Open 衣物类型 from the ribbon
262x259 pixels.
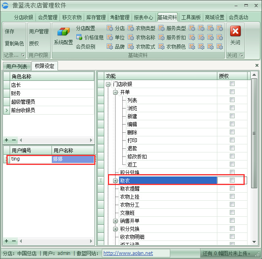pyautogui.click(x=131, y=28)
